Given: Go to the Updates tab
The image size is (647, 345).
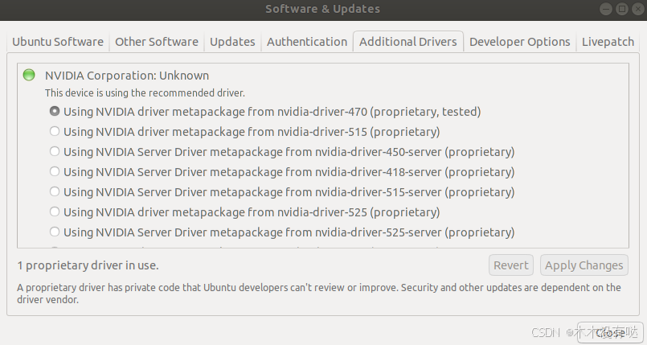Looking at the screenshot, I should coord(232,42).
